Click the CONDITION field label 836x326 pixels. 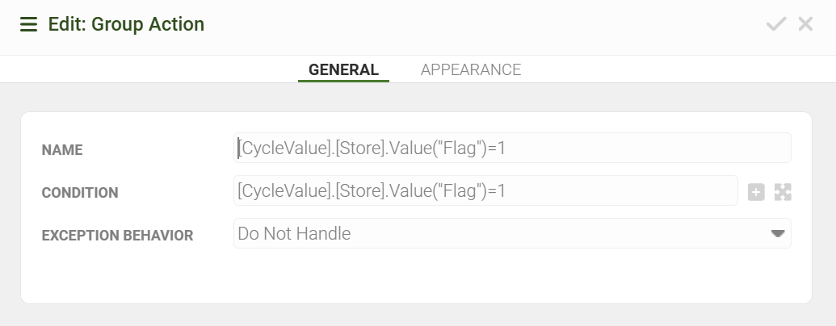pos(80,193)
